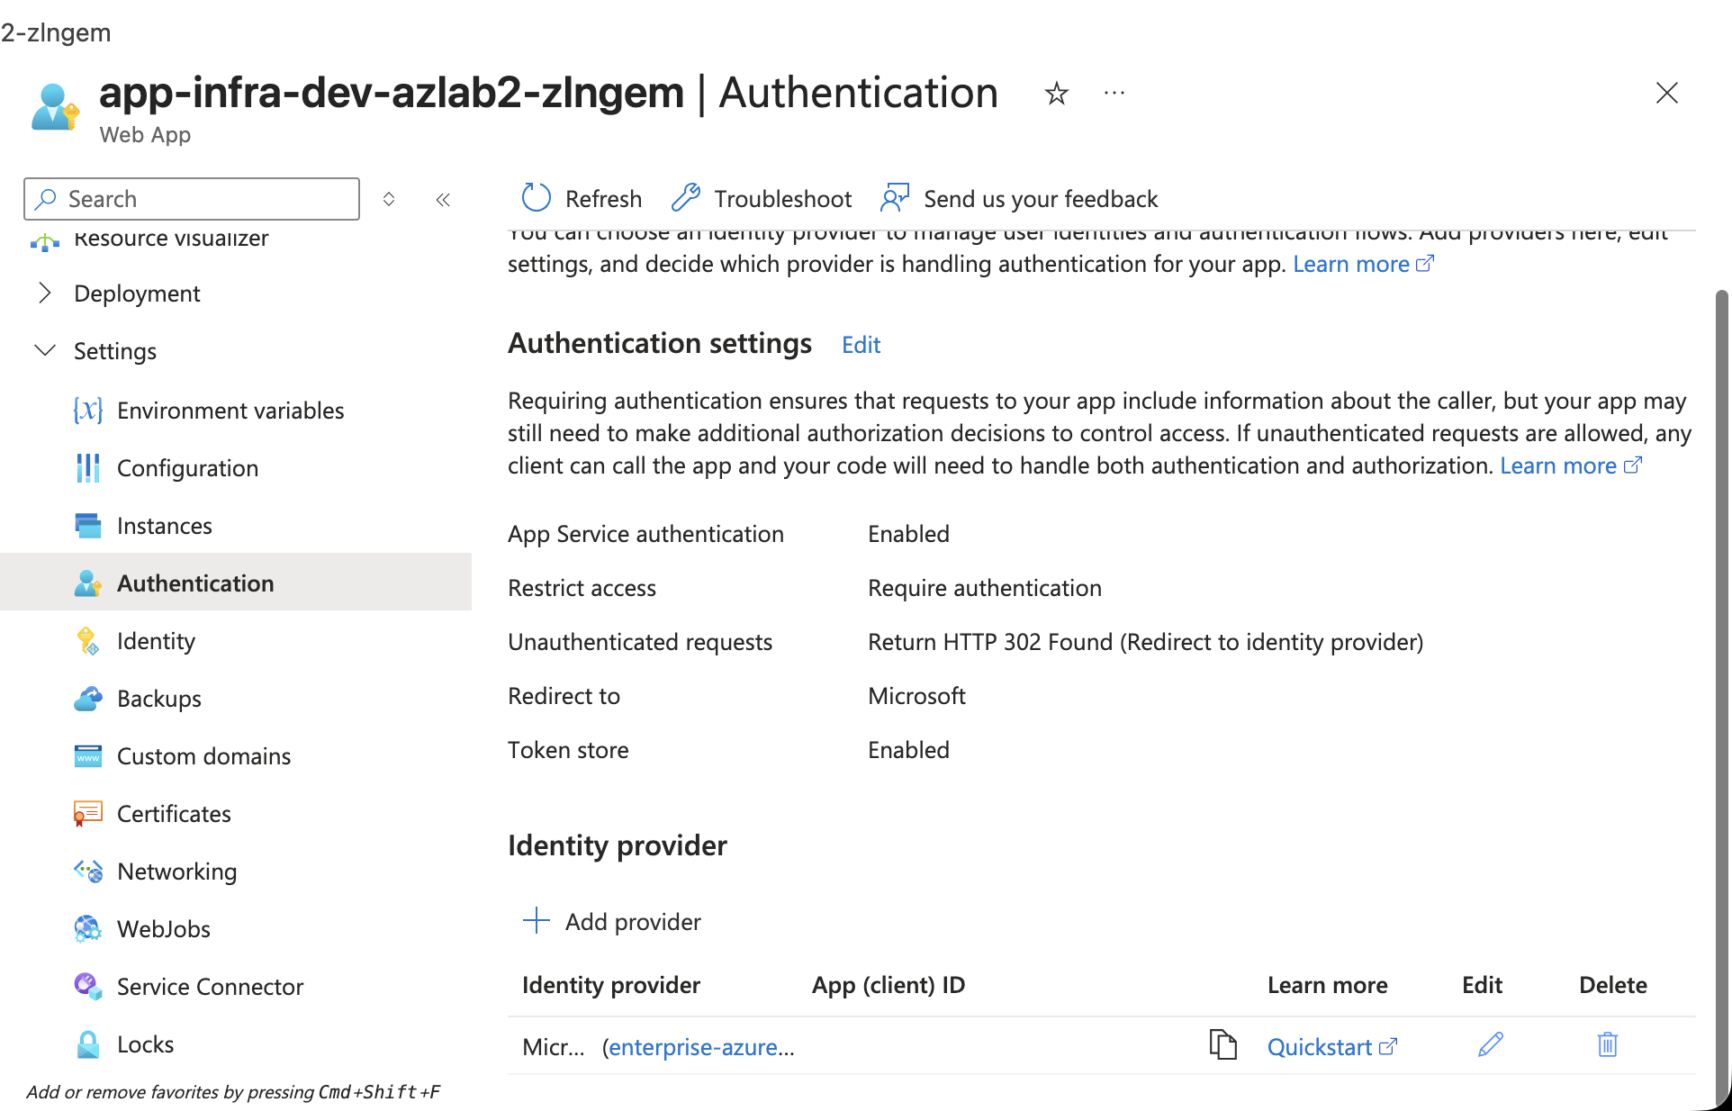Click the Certificates icon
This screenshot has width=1732, height=1111.
tap(87, 814)
